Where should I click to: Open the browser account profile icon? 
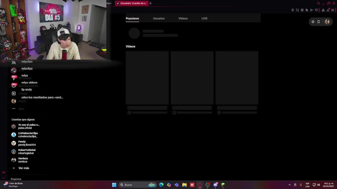pos(323,10)
